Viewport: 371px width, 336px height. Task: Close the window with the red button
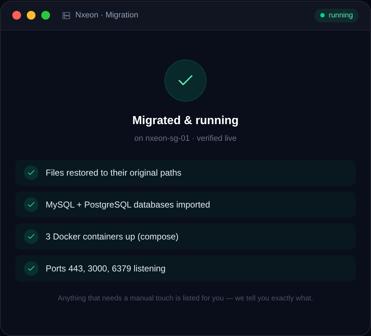(x=17, y=15)
